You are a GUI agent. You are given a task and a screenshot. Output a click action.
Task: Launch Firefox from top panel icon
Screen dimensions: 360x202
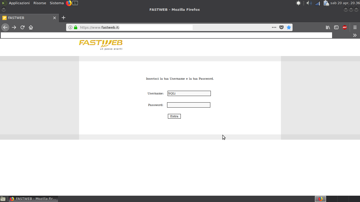pos(69,3)
